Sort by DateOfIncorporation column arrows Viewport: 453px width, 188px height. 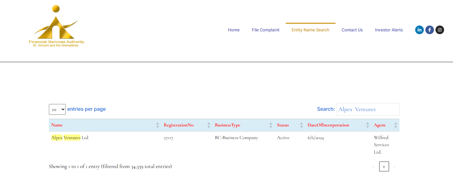pyautogui.click(x=368, y=125)
